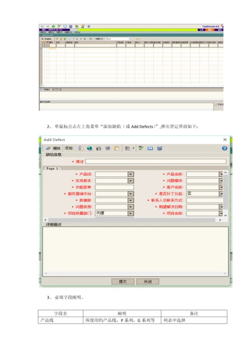The height and width of the screenshot is (357, 252).
Task: Click the 功能菜单 text field
Action: click(x=114, y=187)
